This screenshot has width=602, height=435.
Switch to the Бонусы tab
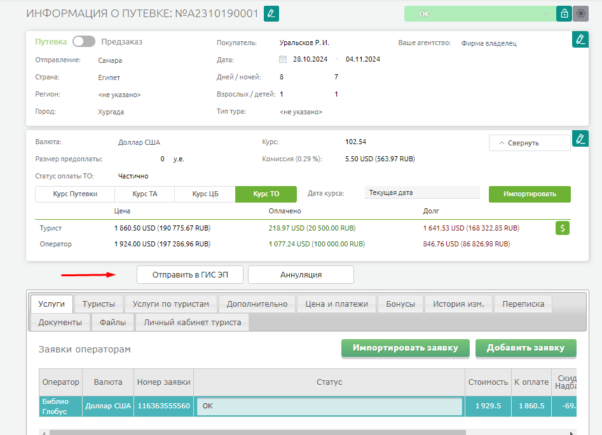tap(400, 304)
